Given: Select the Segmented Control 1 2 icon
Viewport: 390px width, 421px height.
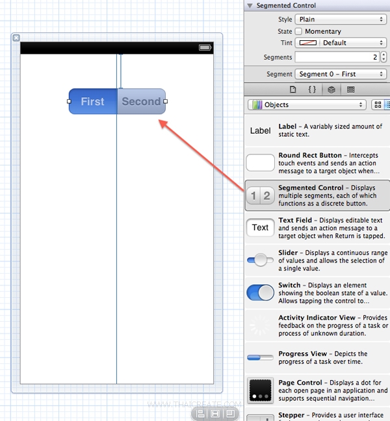Looking at the screenshot, I should 261,195.
